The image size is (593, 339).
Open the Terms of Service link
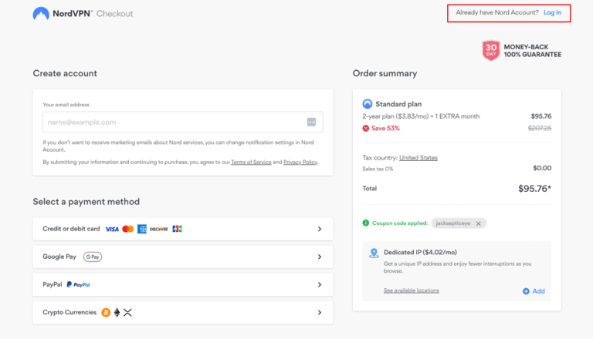click(x=251, y=163)
